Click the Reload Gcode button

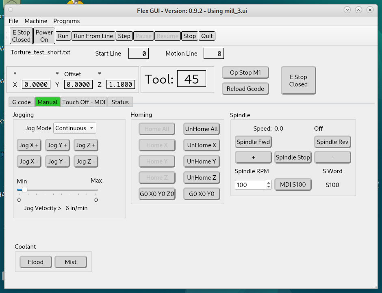(245, 88)
